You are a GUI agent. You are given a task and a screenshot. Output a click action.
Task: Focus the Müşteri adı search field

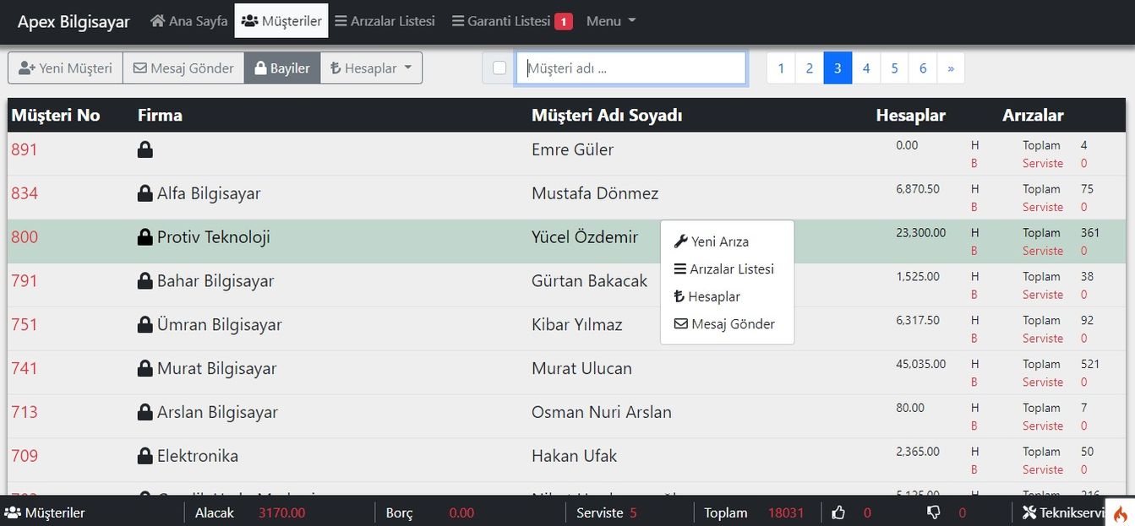[x=631, y=68]
